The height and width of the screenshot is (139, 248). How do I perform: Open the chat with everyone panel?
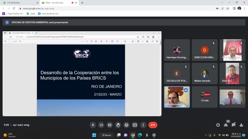(x=233, y=125)
